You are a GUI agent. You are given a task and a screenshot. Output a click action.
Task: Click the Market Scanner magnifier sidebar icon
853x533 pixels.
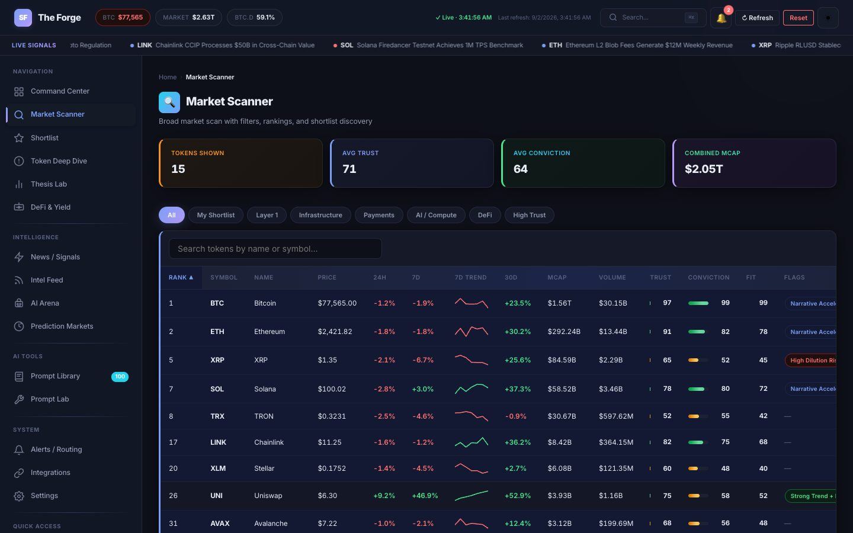[x=19, y=115]
